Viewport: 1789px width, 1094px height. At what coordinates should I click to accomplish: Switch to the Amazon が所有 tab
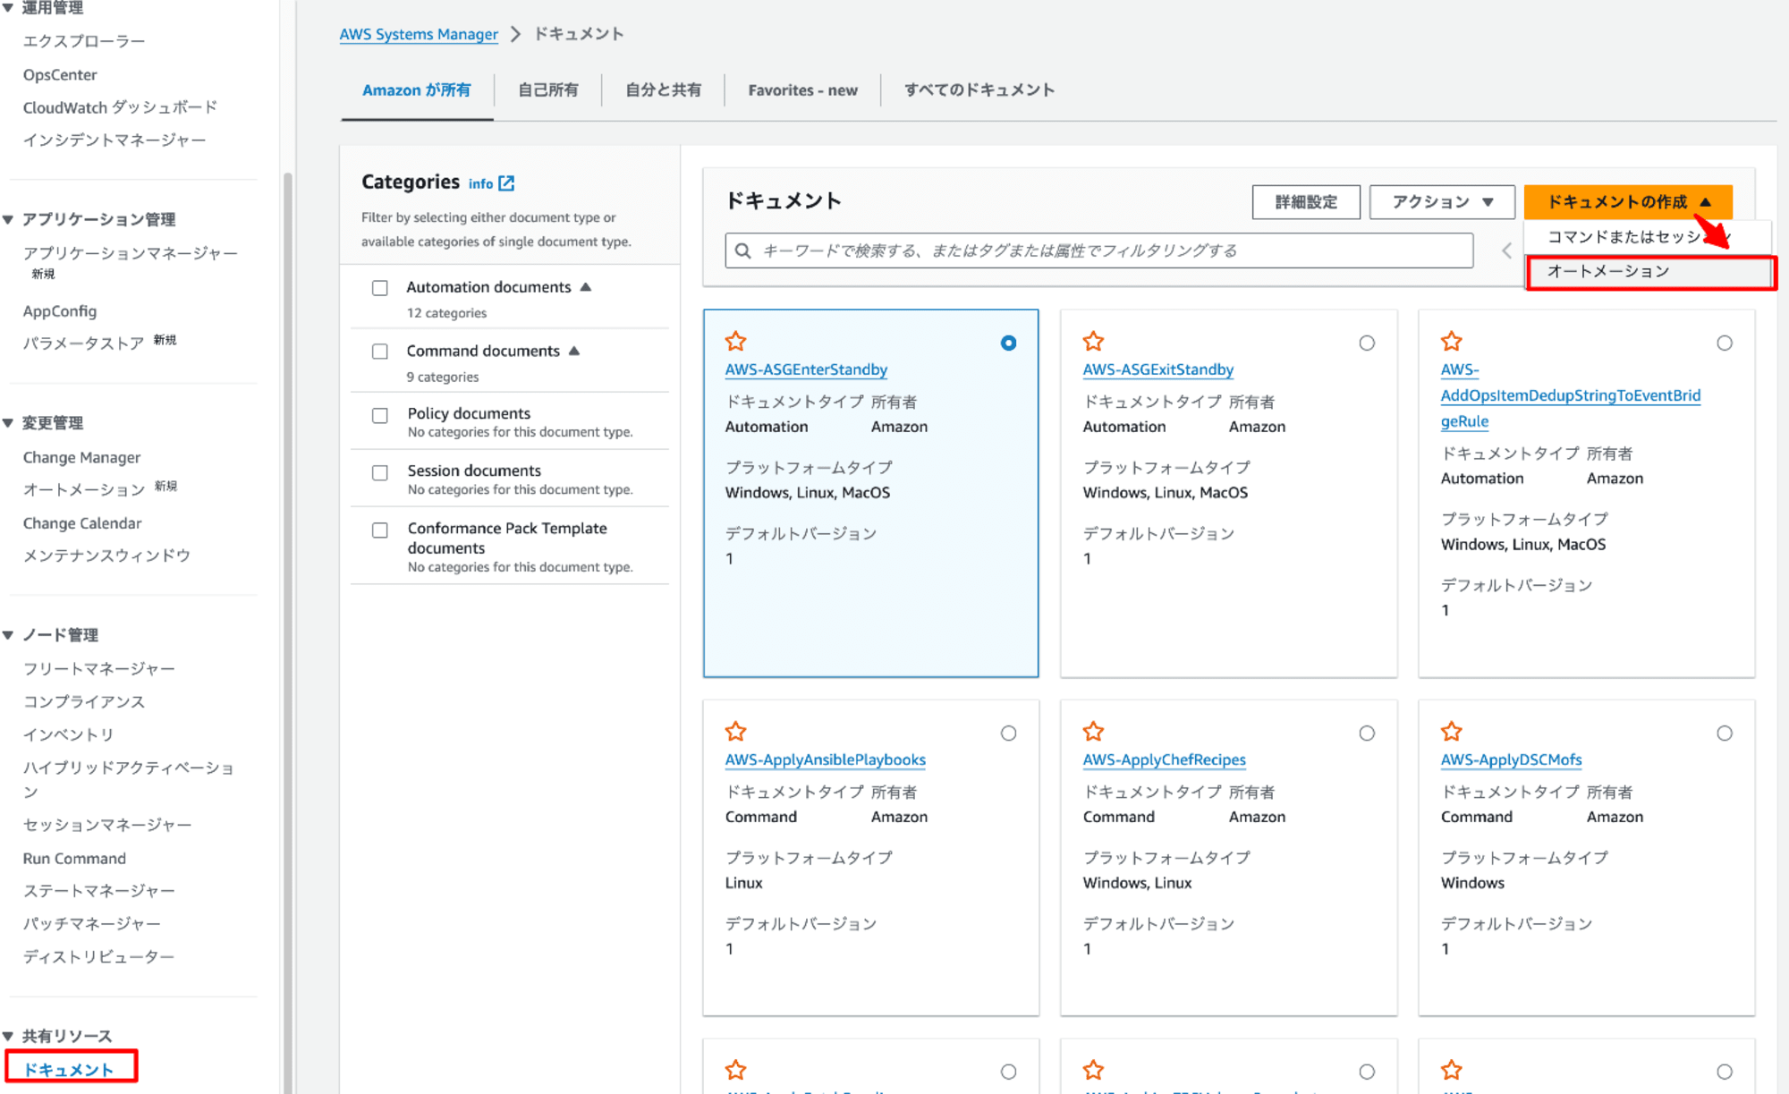(416, 89)
